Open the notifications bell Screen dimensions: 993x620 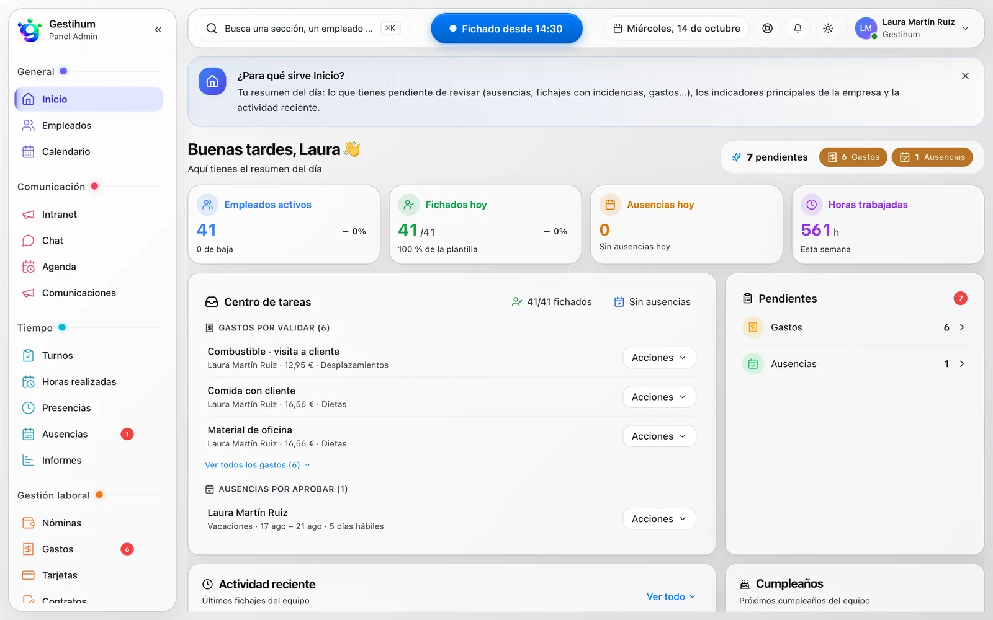click(x=798, y=29)
